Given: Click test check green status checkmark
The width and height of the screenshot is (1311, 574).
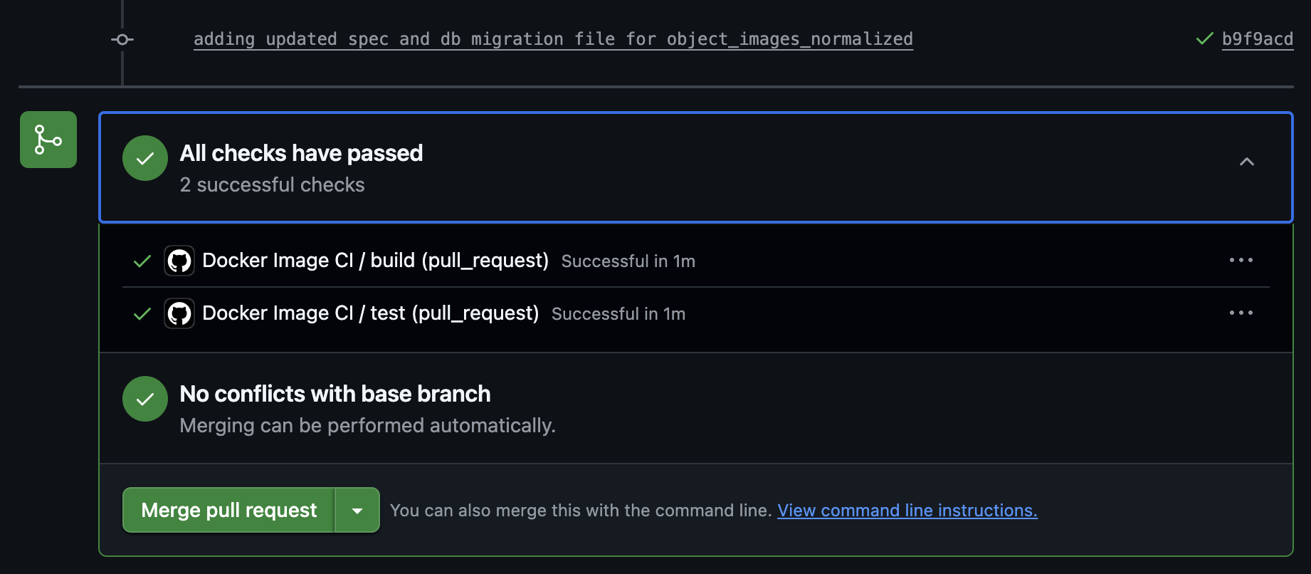Looking at the screenshot, I should [142, 314].
